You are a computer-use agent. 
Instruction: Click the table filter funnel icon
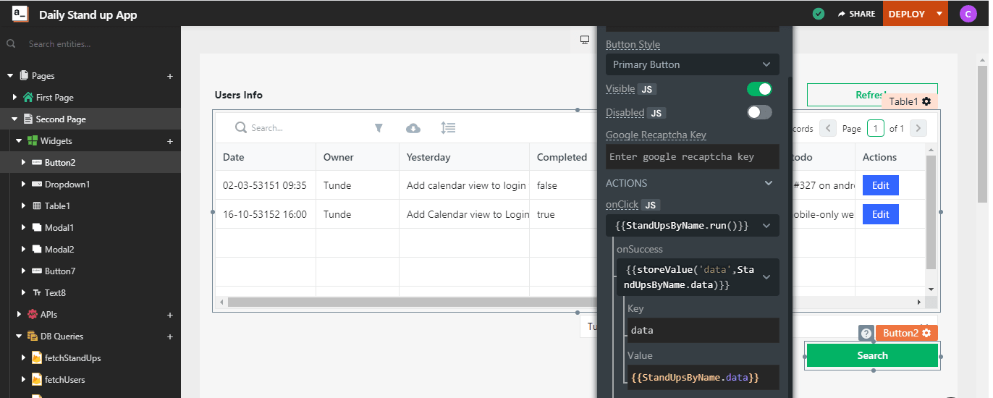[378, 128]
